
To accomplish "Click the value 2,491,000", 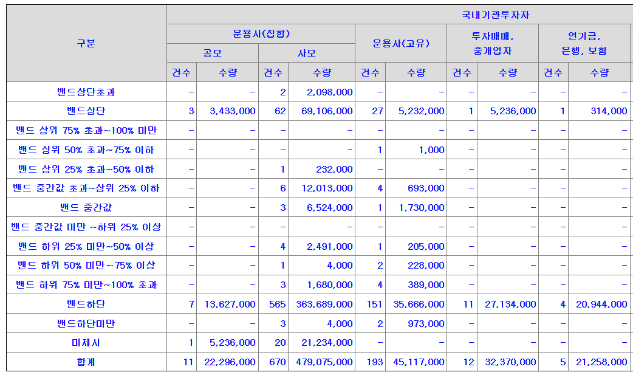I will [330, 247].
